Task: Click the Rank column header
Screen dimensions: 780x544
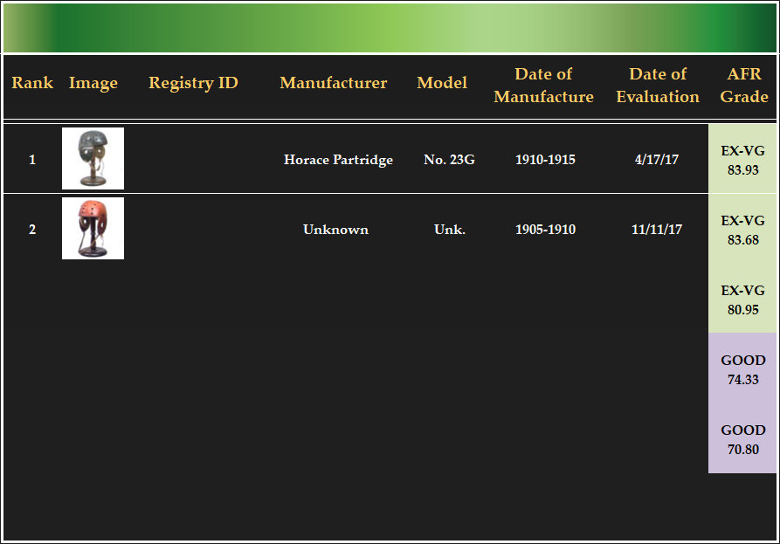Action: coord(32,83)
